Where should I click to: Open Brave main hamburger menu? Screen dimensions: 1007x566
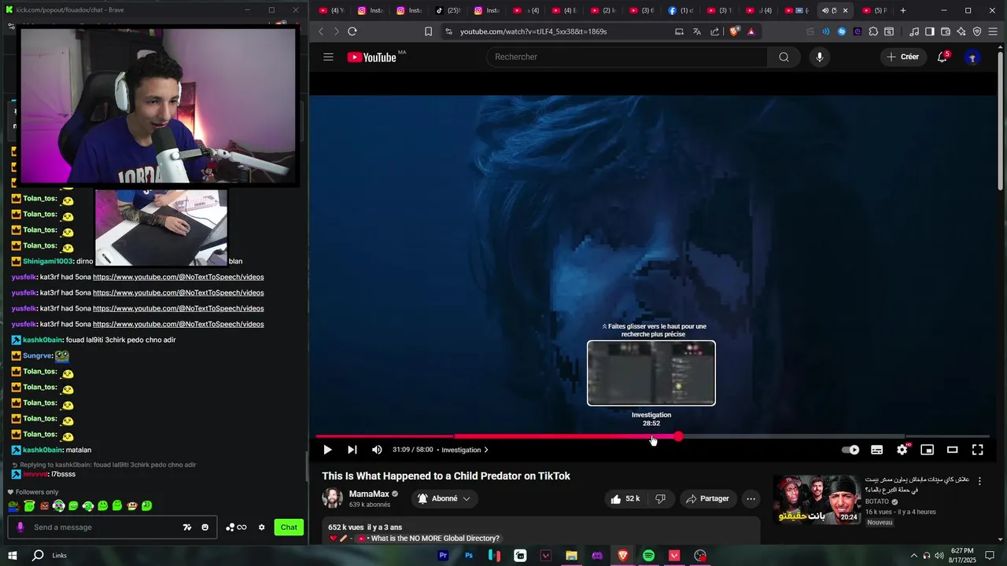click(x=993, y=31)
